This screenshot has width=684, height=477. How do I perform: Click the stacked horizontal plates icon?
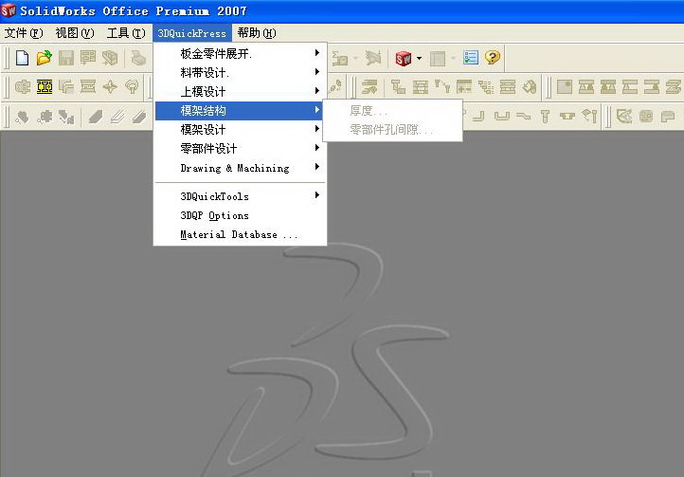(x=508, y=87)
